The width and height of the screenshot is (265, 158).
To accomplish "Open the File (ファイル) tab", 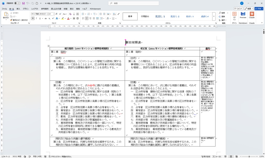I will 4,9.
